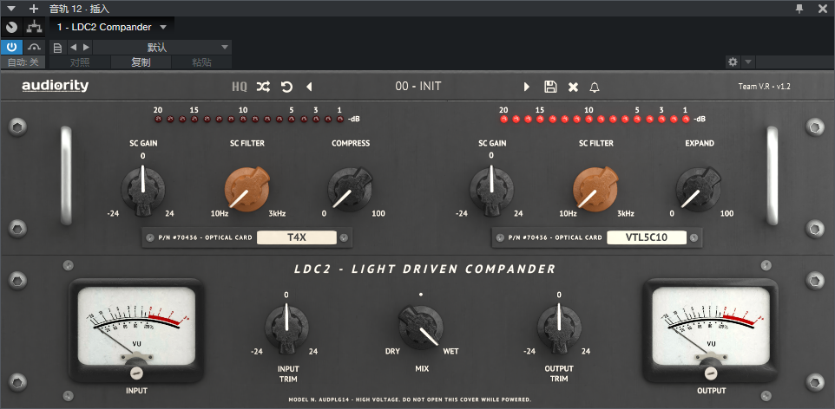Screen dimensions: 835x409
Task: Close the plugin window
Action: (x=823, y=9)
